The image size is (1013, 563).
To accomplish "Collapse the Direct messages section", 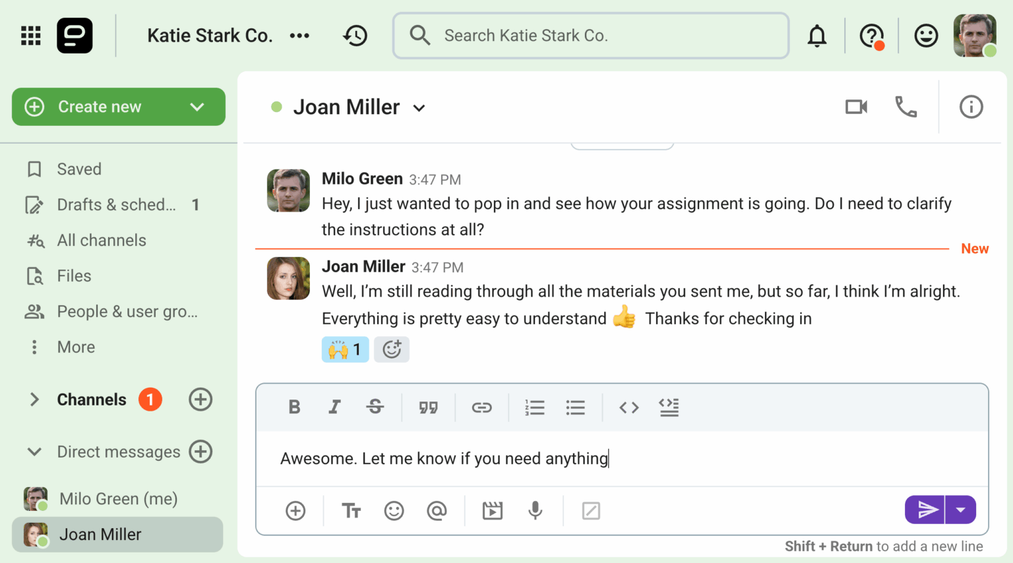I will (34, 452).
